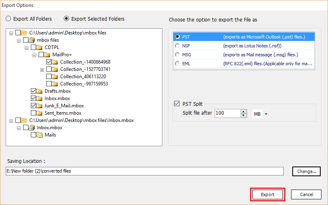328x205 pixels.
Task: Uncheck the PST Split checkbox
Action: pyautogui.click(x=177, y=104)
